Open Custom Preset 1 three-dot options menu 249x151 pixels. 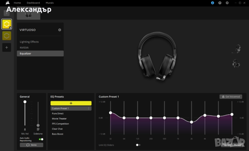(89, 108)
